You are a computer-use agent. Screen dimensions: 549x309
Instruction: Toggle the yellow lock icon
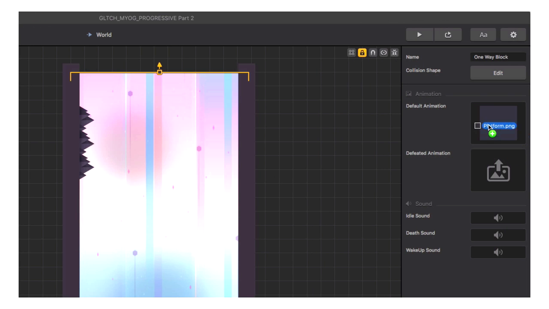coord(362,53)
